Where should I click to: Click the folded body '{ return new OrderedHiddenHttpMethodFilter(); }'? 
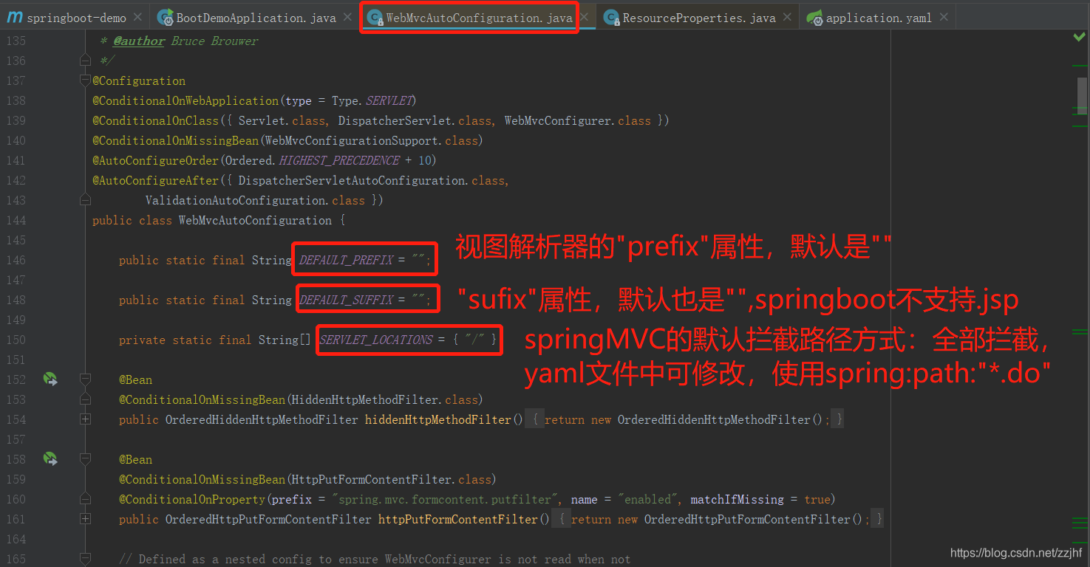coord(684,419)
